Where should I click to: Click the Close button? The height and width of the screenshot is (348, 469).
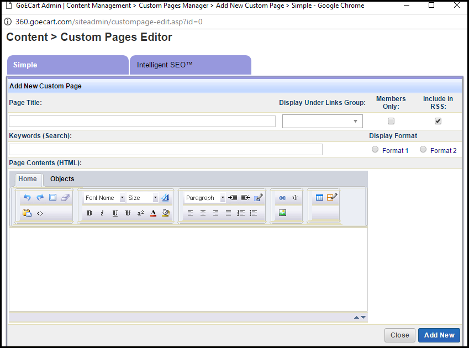(x=399, y=335)
